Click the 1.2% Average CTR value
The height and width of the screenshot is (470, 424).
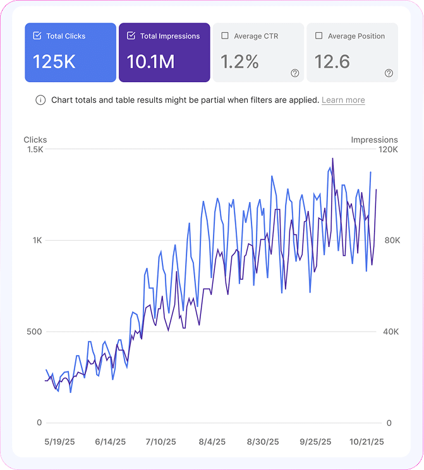click(239, 61)
